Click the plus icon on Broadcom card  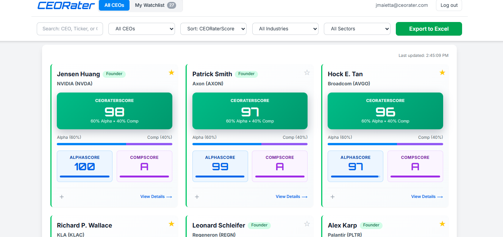coord(333,197)
